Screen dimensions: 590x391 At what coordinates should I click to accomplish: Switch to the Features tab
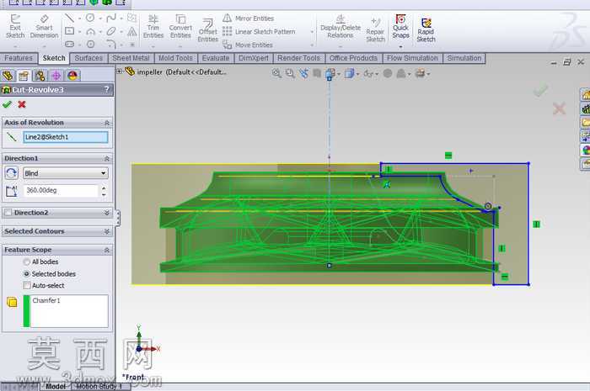(19, 58)
